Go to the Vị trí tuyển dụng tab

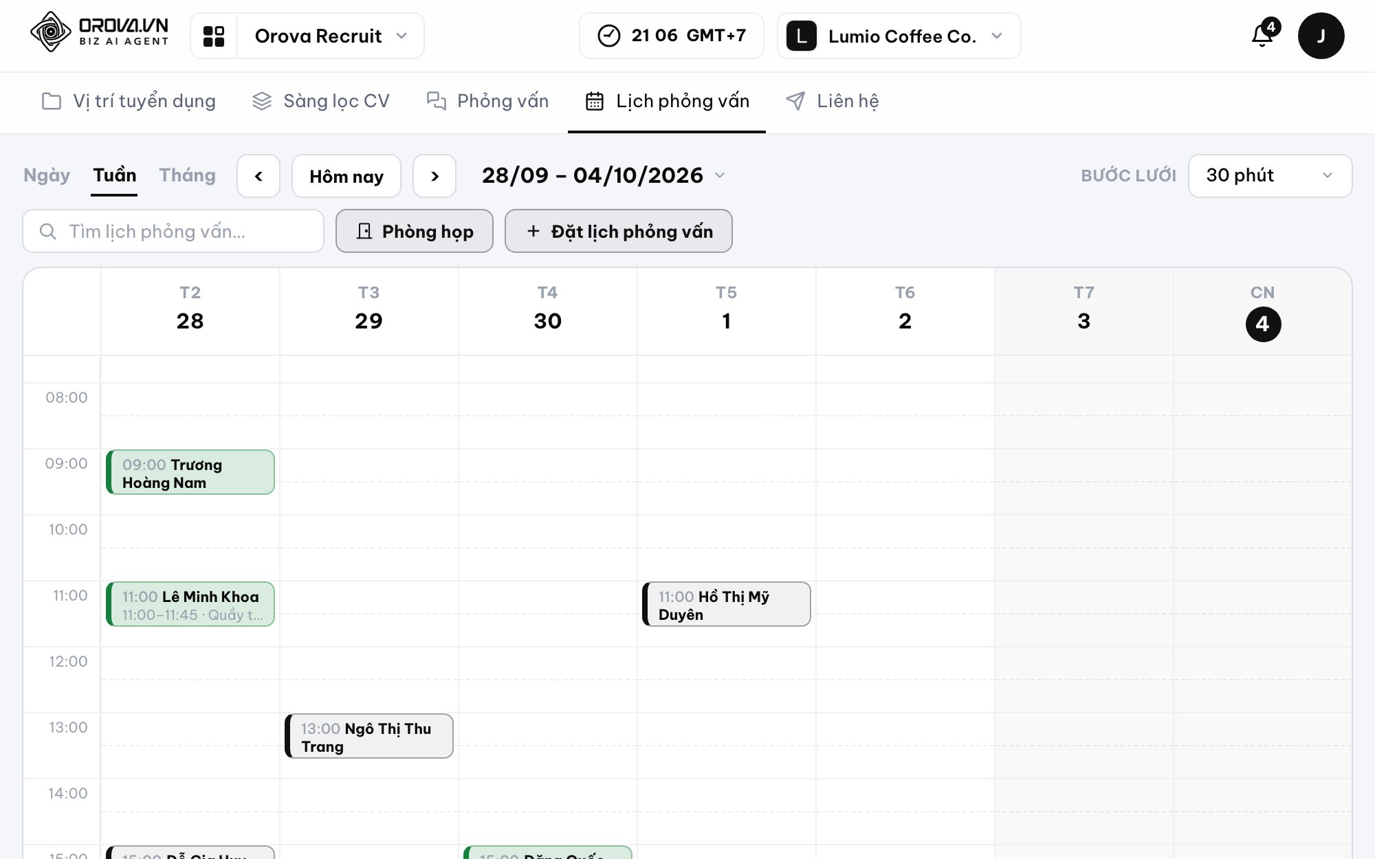click(x=129, y=101)
